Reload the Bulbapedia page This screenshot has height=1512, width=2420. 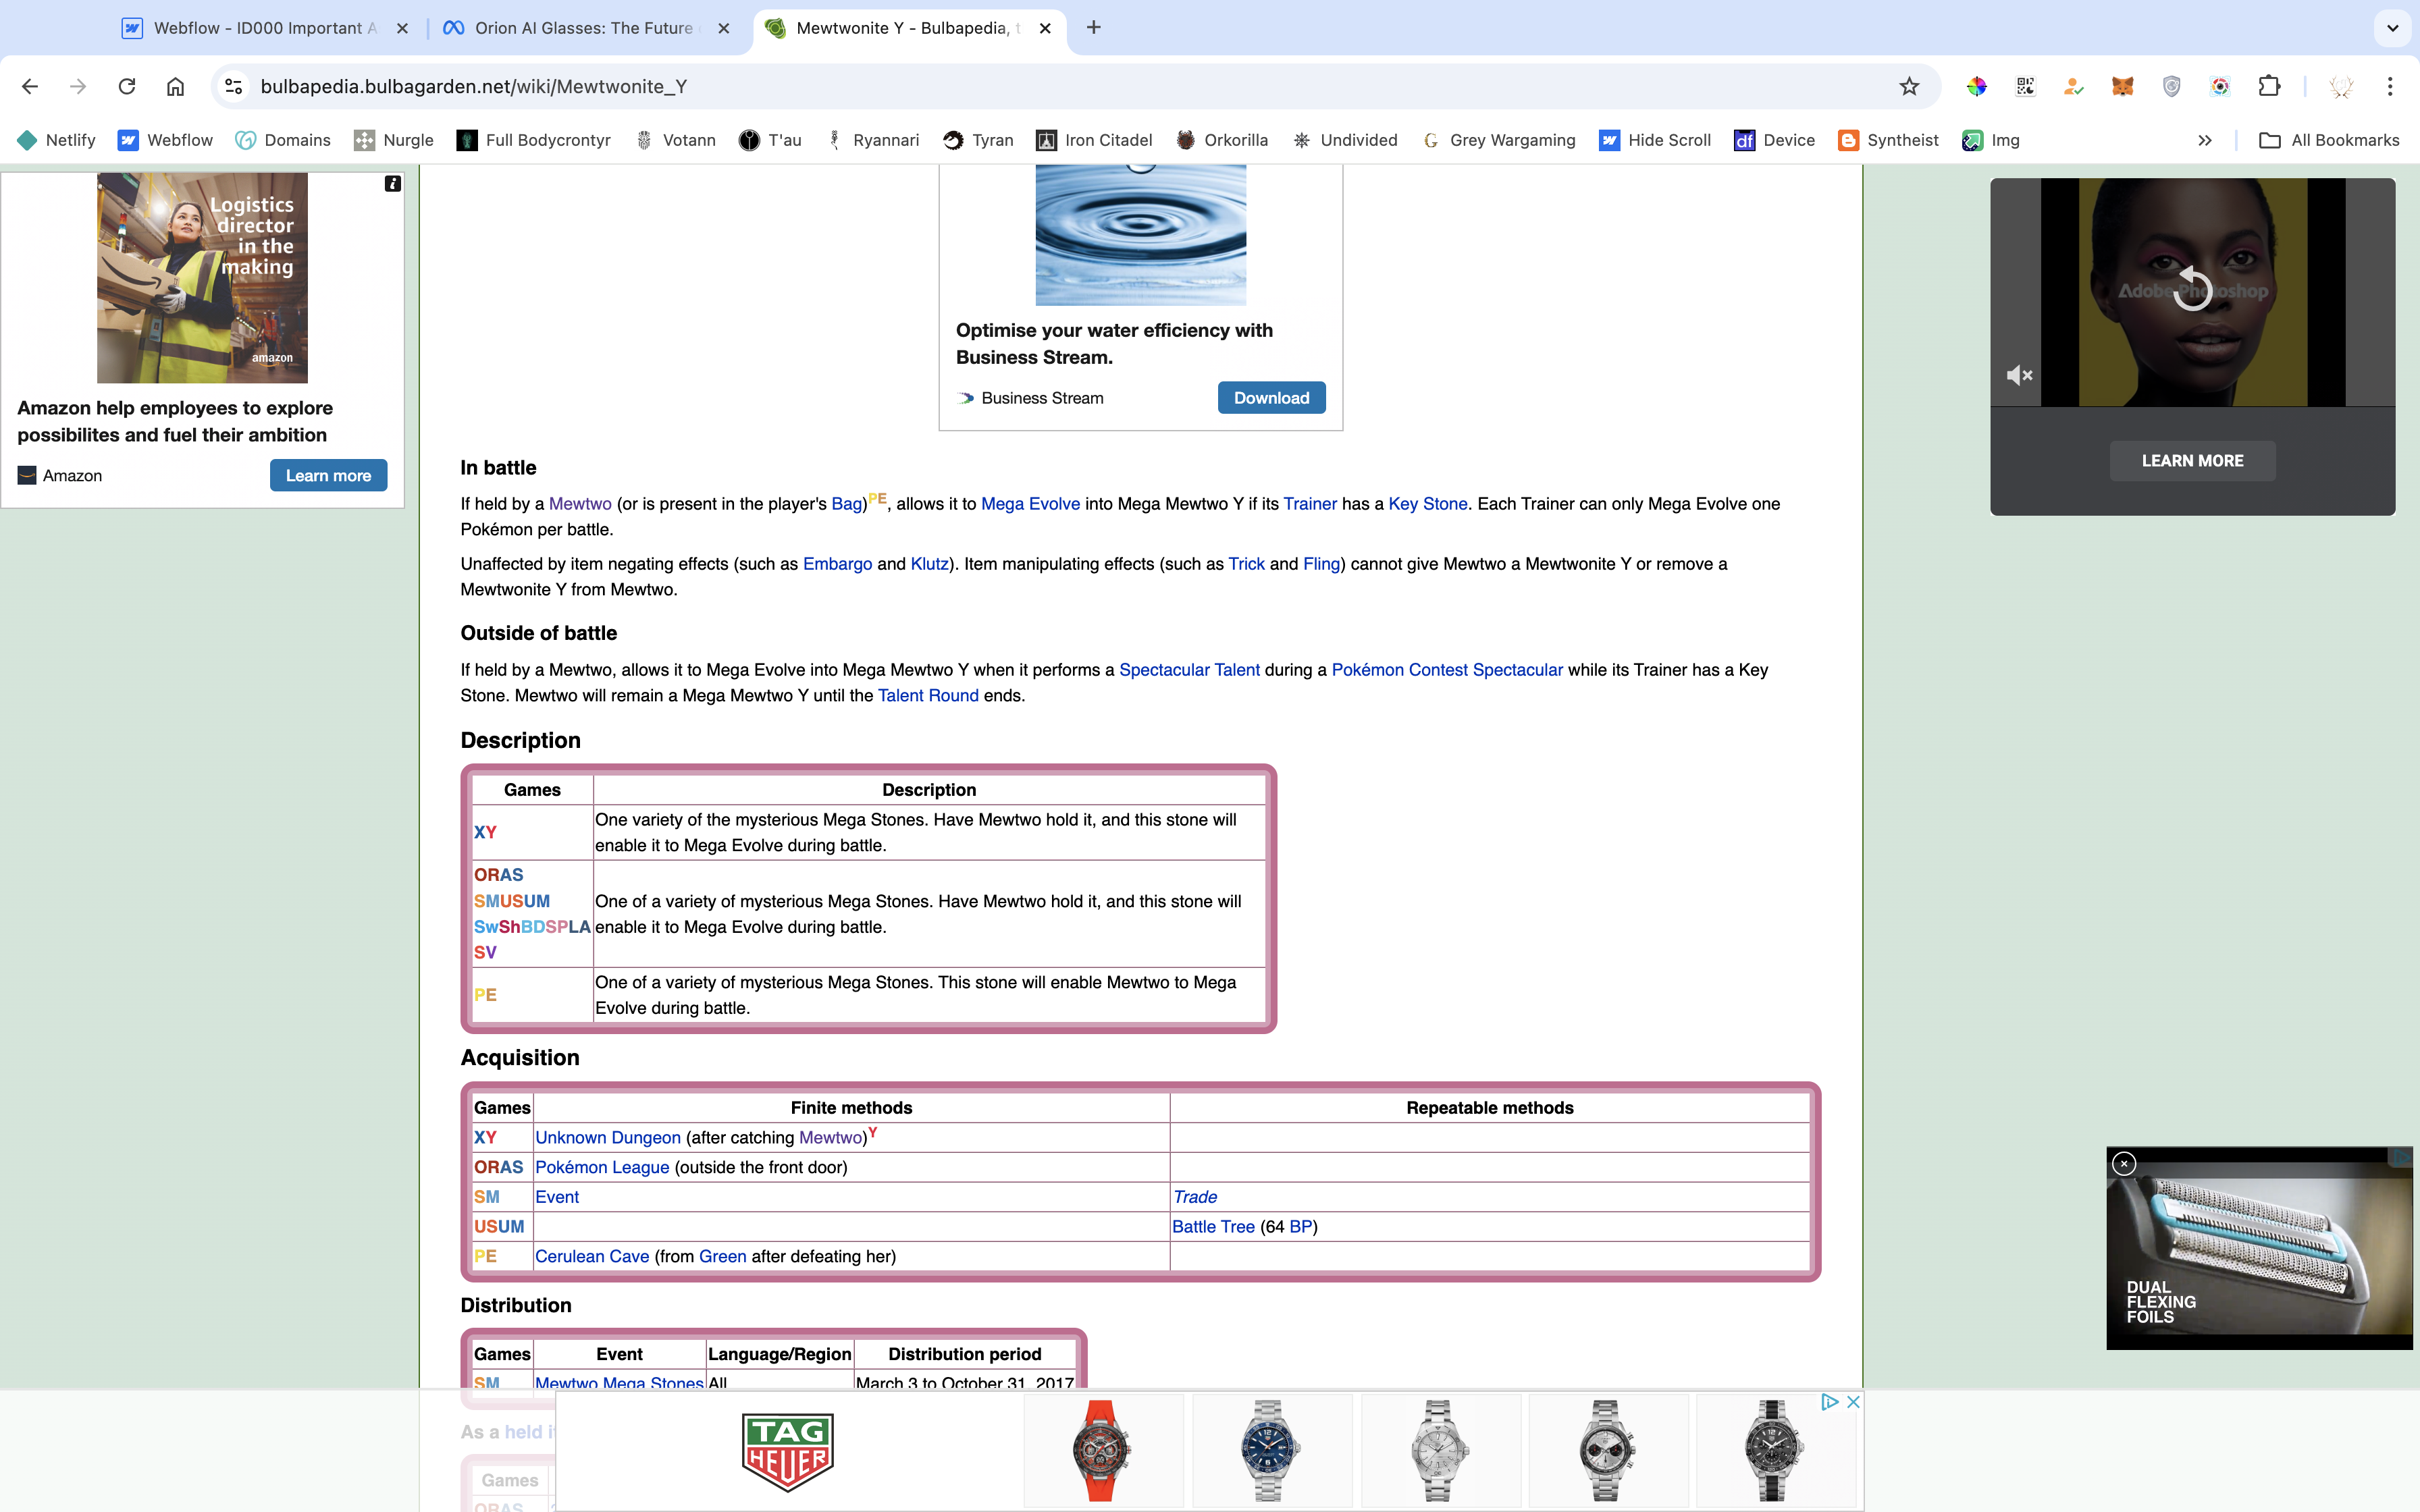point(127,86)
